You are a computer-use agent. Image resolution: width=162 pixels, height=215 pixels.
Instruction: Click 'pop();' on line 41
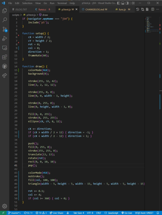point(33,166)
